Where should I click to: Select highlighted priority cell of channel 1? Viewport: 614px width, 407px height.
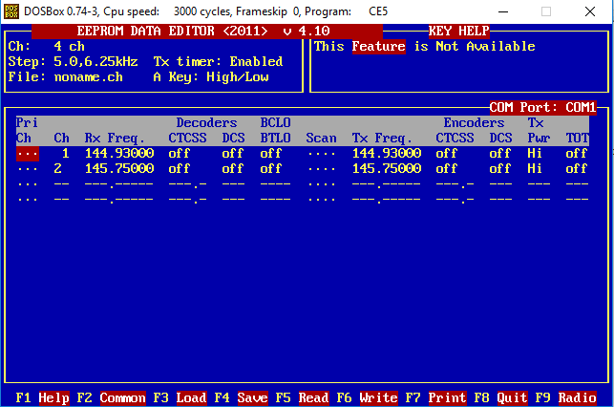click(28, 153)
